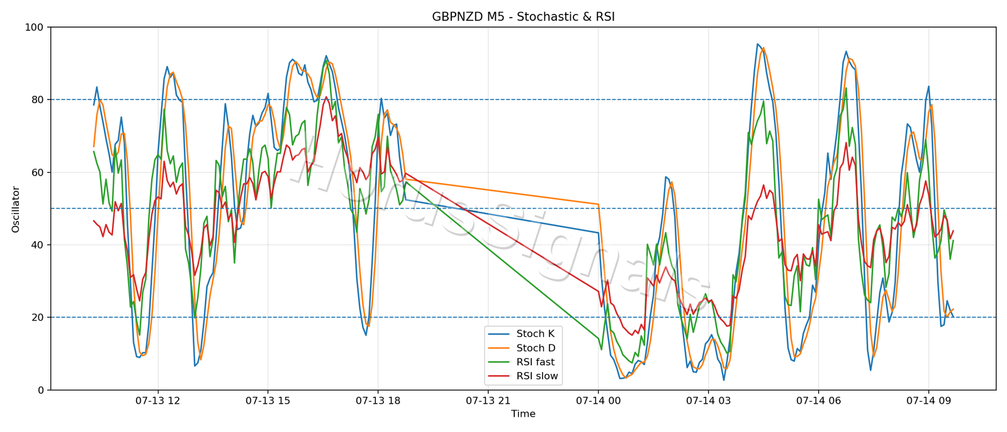Click the Oscillator y-axis label

coord(16,209)
